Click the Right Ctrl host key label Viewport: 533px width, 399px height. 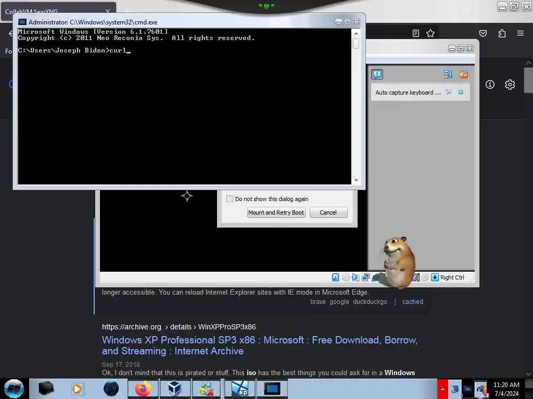[x=452, y=277]
